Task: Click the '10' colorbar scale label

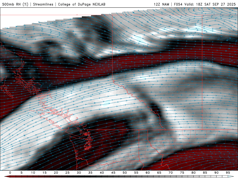Action: (x=33, y=173)
